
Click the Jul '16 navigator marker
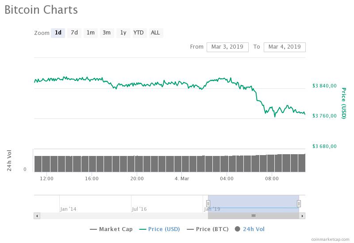click(139, 209)
